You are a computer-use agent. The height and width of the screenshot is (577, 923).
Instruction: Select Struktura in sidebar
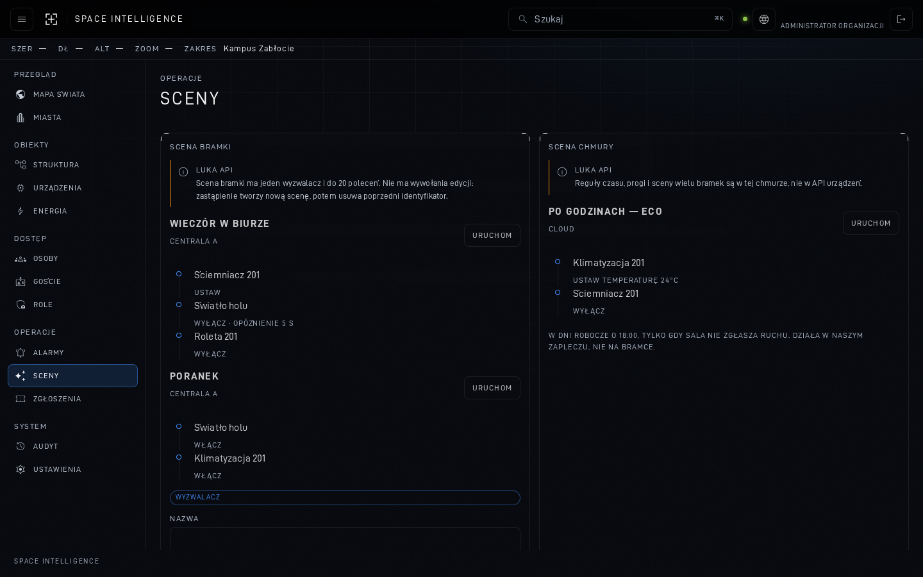coord(72,165)
